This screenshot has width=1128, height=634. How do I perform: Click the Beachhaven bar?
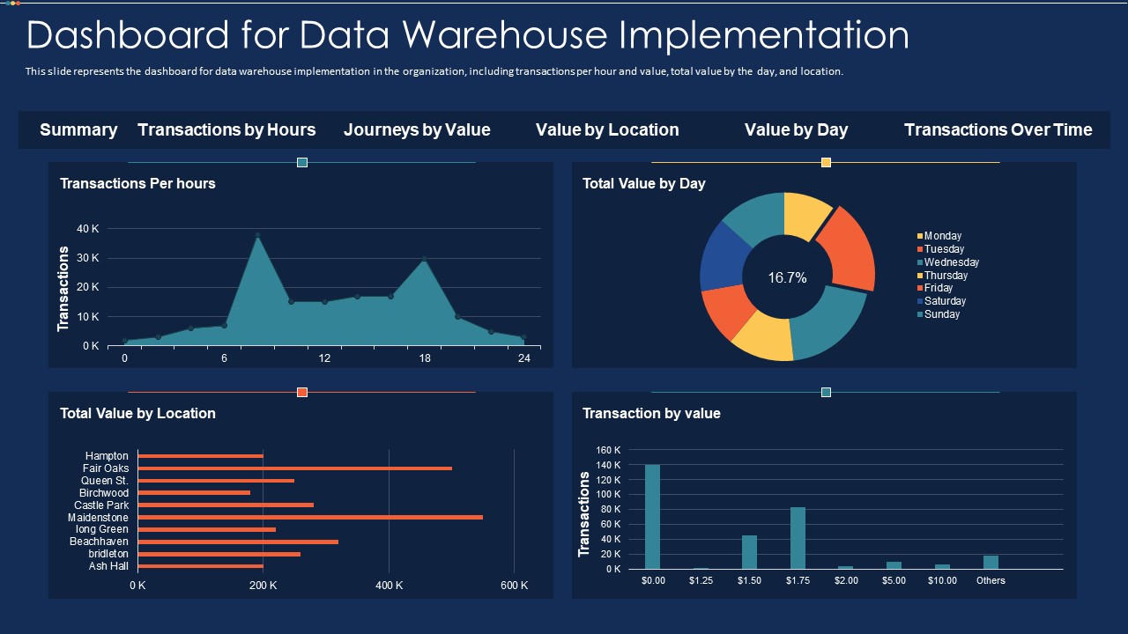click(x=238, y=542)
